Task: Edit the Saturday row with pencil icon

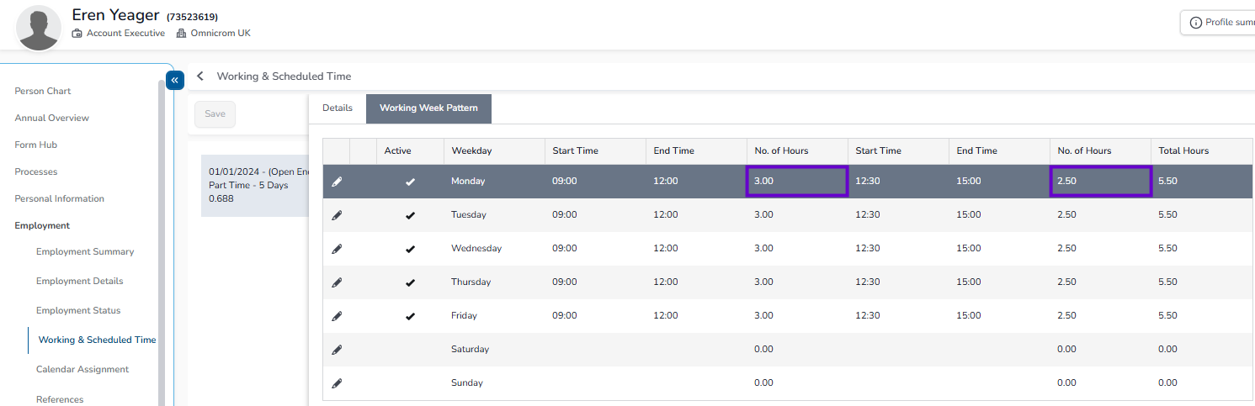Action: coord(337,350)
